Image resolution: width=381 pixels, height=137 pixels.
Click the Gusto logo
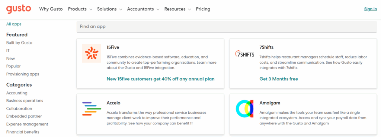19,9
